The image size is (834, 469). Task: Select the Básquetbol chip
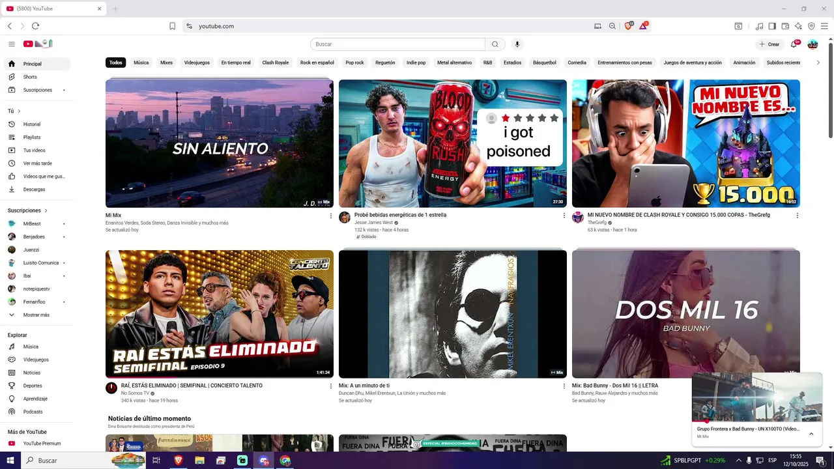point(545,63)
